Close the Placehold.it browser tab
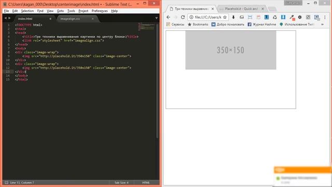 tap(262, 9)
